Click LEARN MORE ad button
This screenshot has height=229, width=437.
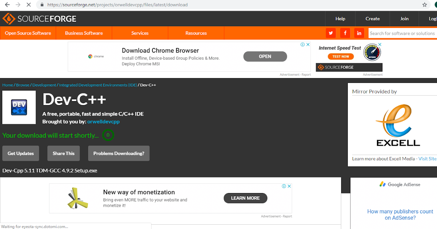tap(245, 198)
